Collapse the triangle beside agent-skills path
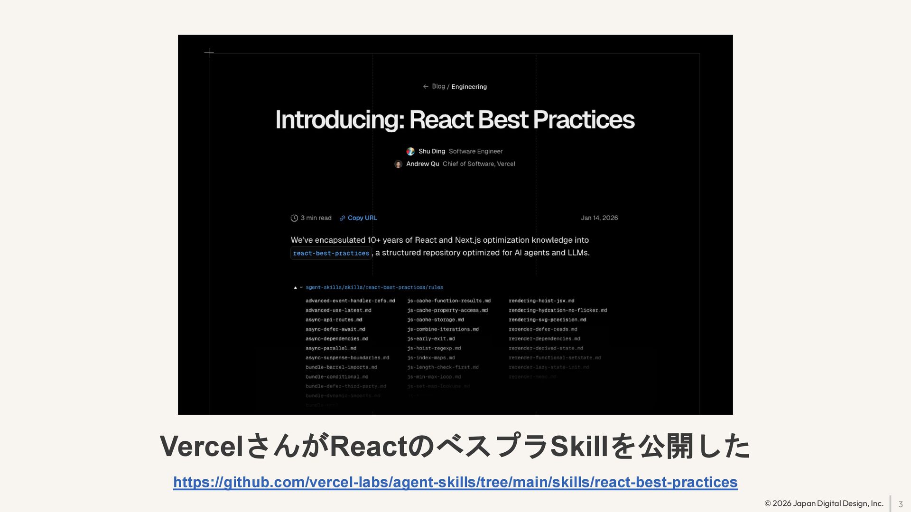This screenshot has height=512, width=911. pyautogui.click(x=295, y=288)
